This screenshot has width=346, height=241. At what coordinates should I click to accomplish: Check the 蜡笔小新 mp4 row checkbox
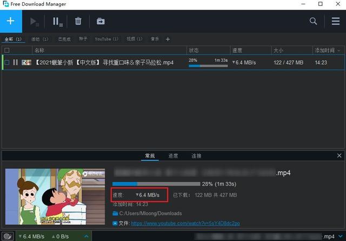(x=7, y=63)
